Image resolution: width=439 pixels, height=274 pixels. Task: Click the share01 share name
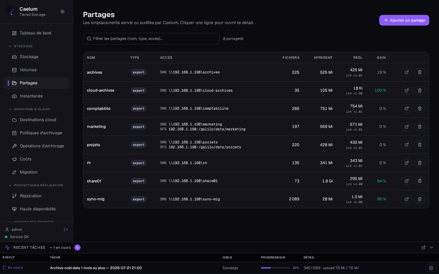[94, 181]
